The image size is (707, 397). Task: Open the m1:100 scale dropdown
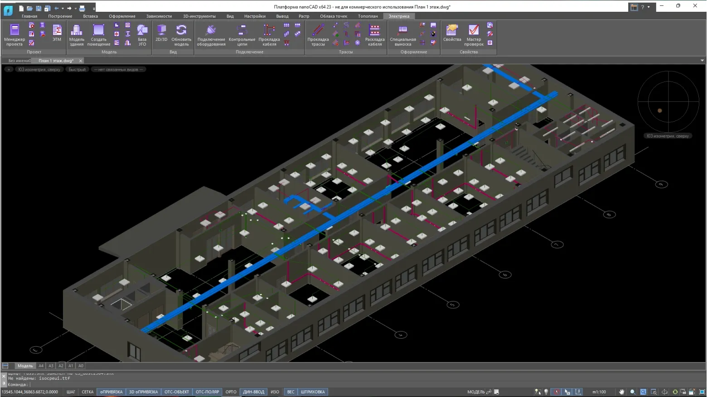[x=599, y=392]
